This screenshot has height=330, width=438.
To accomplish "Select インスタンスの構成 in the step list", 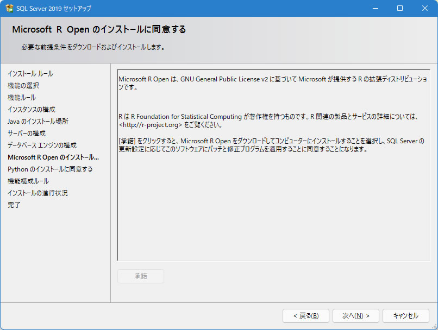I will tap(32, 109).
